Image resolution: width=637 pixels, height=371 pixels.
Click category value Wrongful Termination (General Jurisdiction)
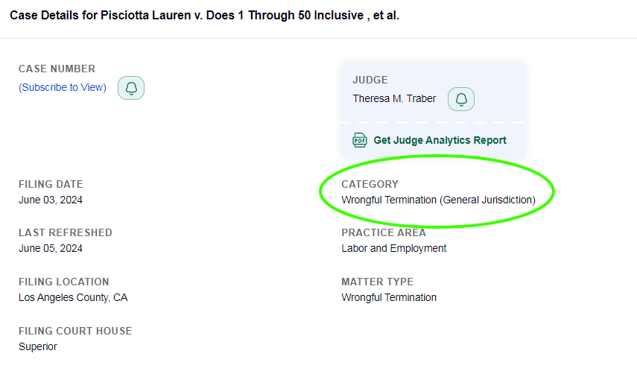pos(438,200)
